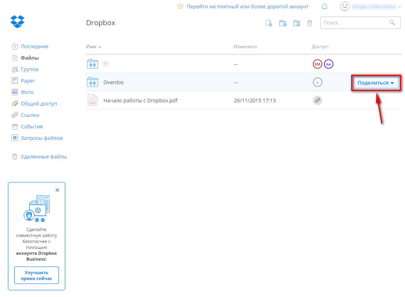Image resolution: width=405 pixels, height=297 pixels.
Task: Click Улучшить прямо сейчас button
Action: click(36, 275)
